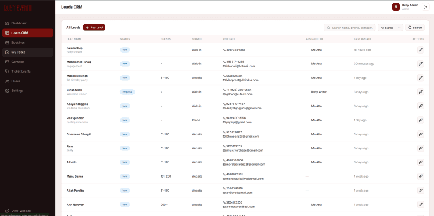
Task: Open edit for Manpreet singh lead
Action: click(420, 78)
